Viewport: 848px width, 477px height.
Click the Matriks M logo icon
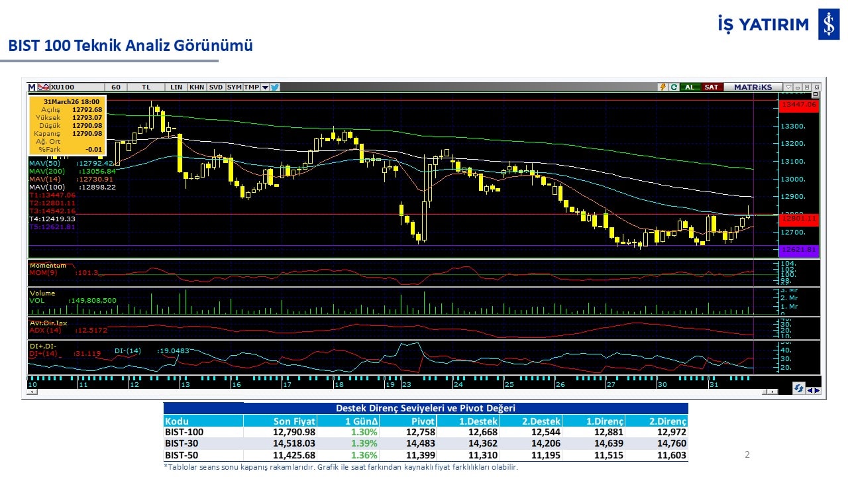[x=32, y=87]
